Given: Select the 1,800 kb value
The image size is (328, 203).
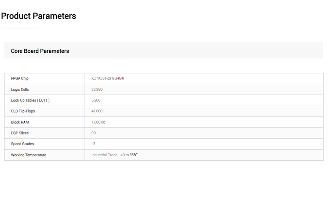Looking at the screenshot, I should (x=98, y=122).
